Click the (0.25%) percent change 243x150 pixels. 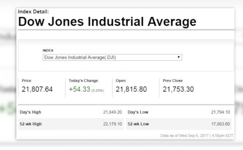97,90
